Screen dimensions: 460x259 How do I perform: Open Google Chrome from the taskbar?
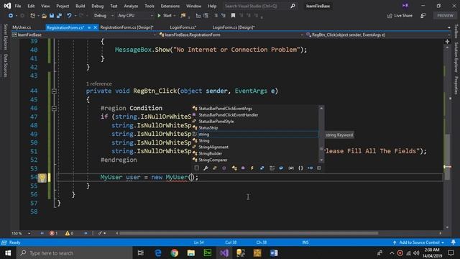click(175, 253)
